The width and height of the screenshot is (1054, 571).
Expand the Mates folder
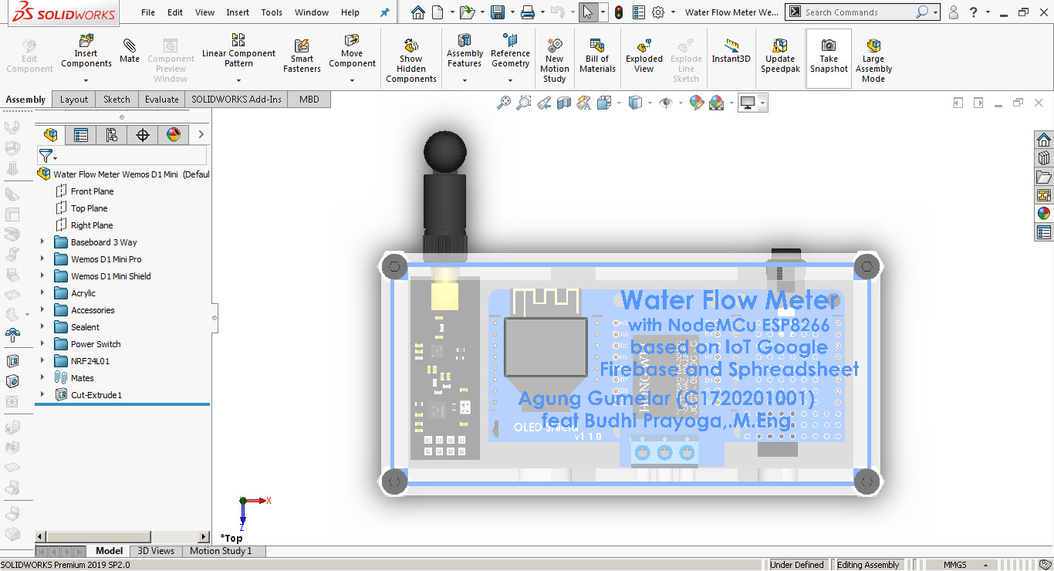pyautogui.click(x=42, y=378)
